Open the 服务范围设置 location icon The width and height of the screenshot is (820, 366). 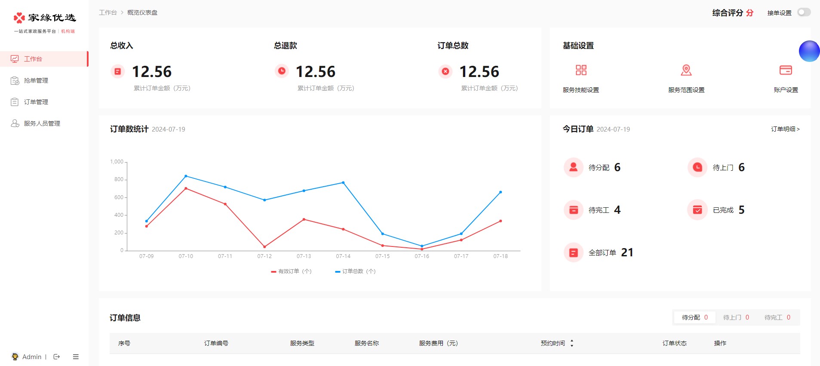pyautogui.click(x=686, y=70)
